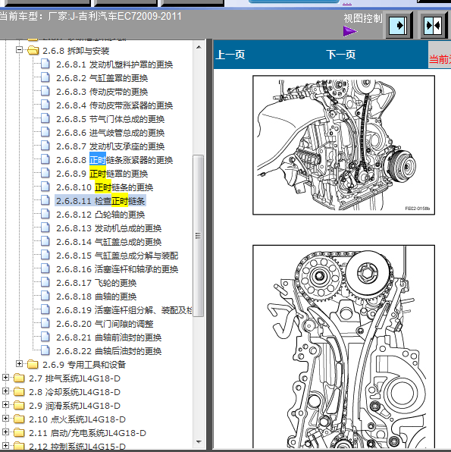Open 2.6.8.7 发动机支承座的更换
Screen dimensions: 451x452
(x=110, y=146)
